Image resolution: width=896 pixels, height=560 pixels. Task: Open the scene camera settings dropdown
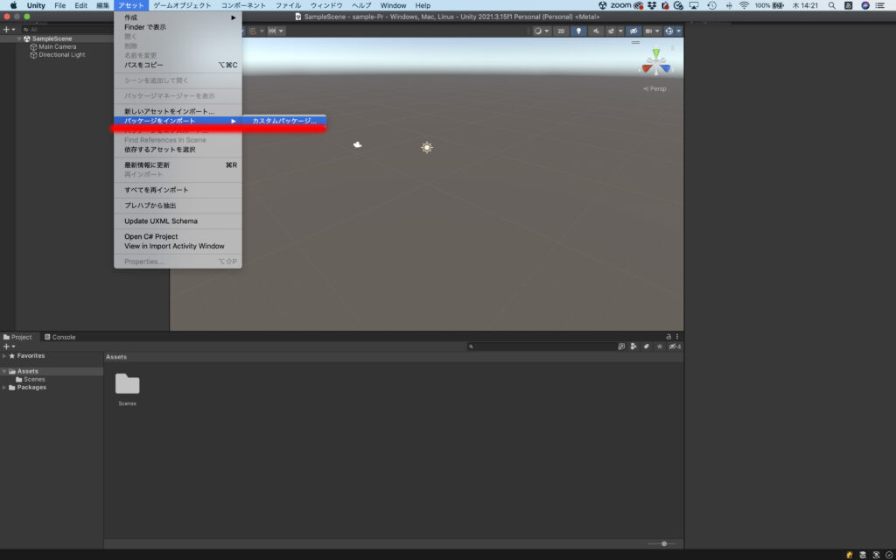pyautogui.click(x=651, y=31)
